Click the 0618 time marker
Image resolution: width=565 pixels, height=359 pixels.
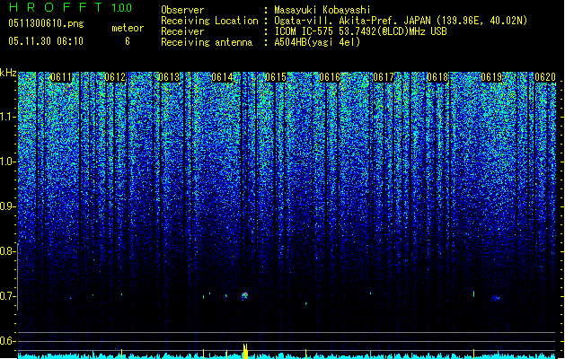(x=437, y=77)
